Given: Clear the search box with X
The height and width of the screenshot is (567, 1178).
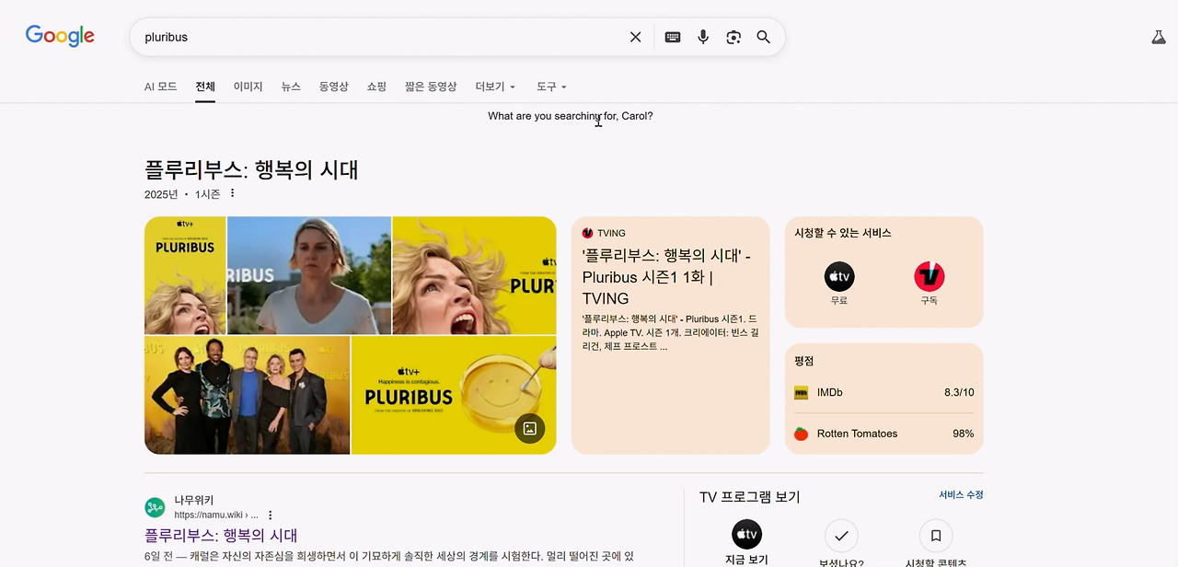Looking at the screenshot, I should 635,37.
